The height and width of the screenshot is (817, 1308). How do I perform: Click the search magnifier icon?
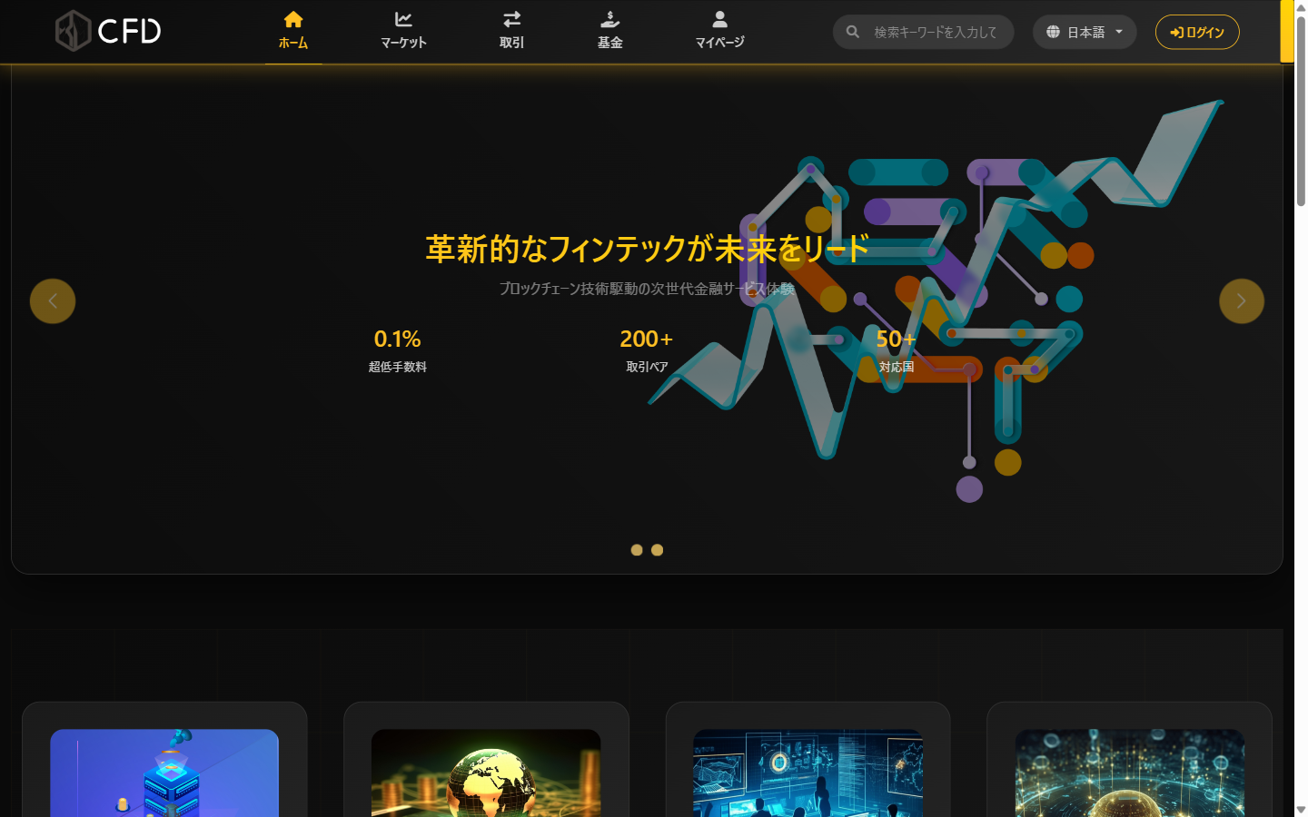click(x=853, y=32)
